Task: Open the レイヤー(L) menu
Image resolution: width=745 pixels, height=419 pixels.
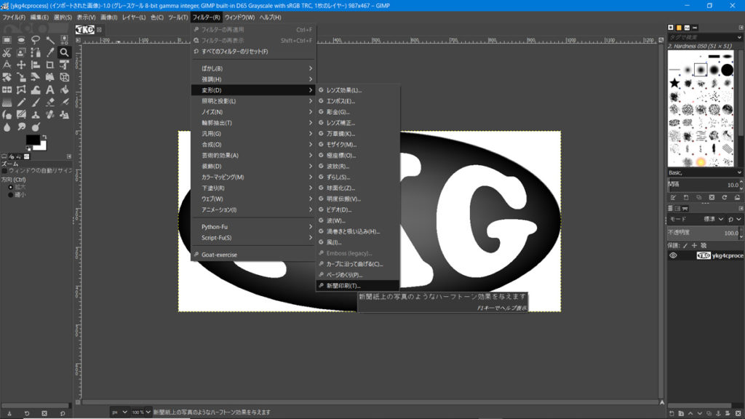Action: point(134,17)
